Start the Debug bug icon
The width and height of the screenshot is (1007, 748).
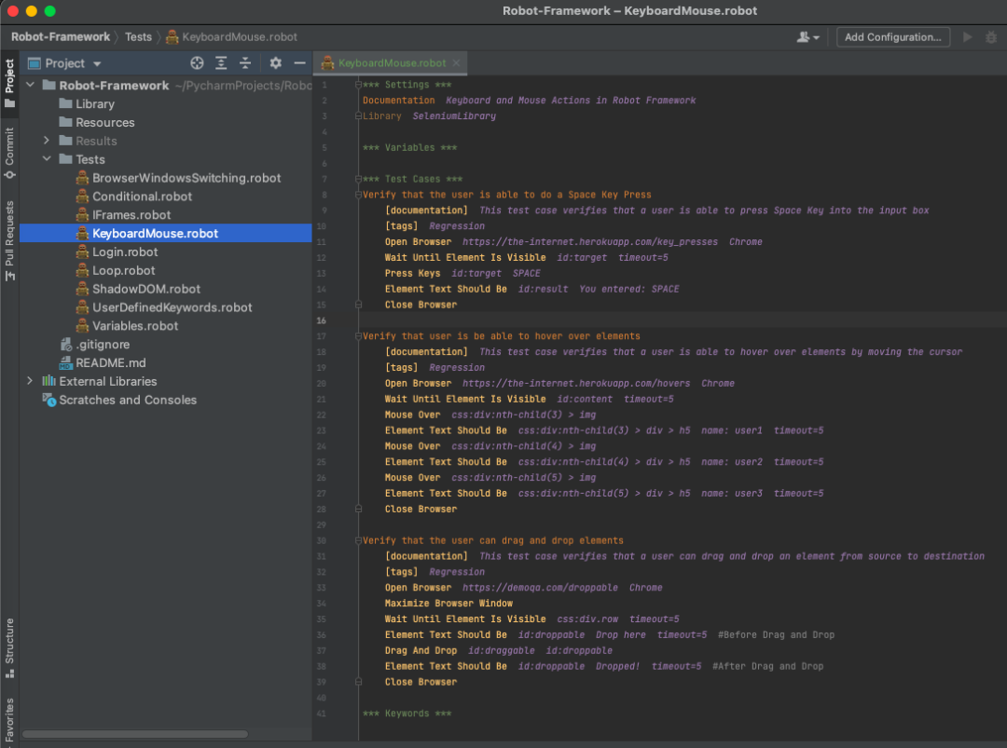click(991, 36)
